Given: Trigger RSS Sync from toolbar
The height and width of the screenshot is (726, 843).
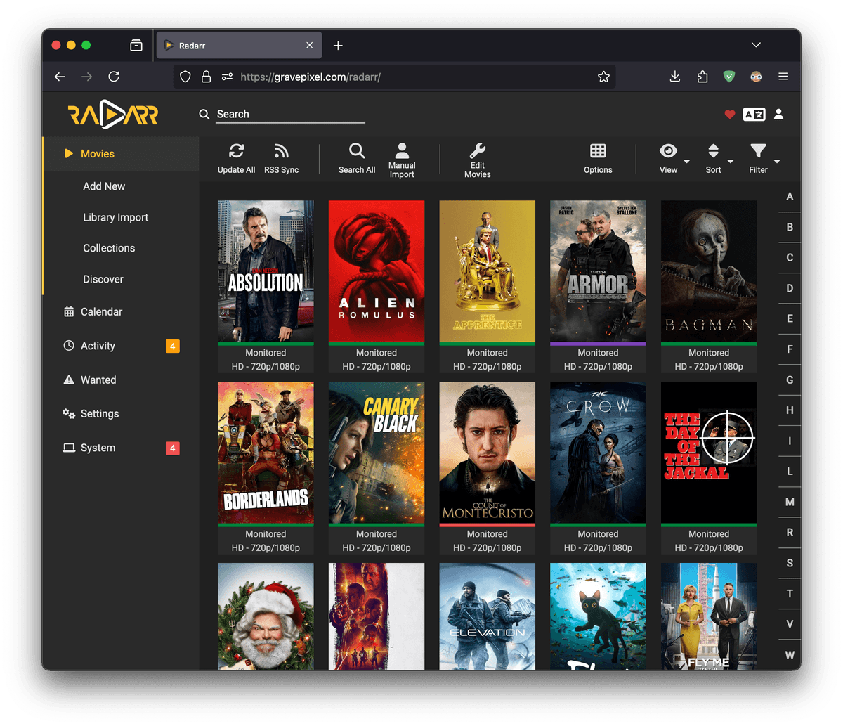Looking at the screenshot, I should click(281, 158).
